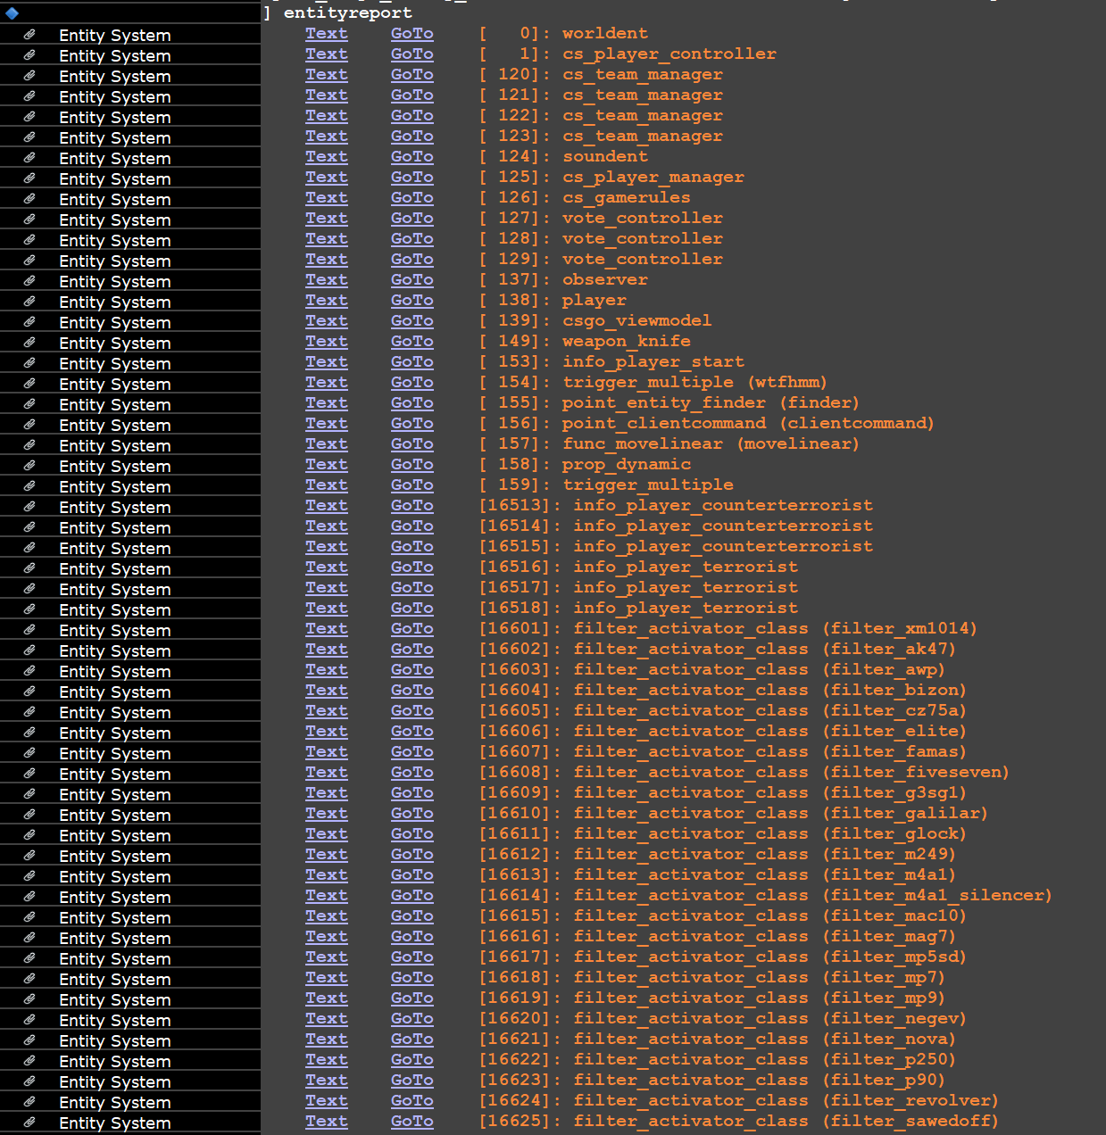Select 'Entity System' label in worldent row

[115, 35]
